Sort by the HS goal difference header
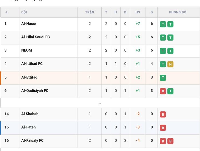The width and height of the screenshot is (200, 151). pyautogui.click(x=138, y=12)
